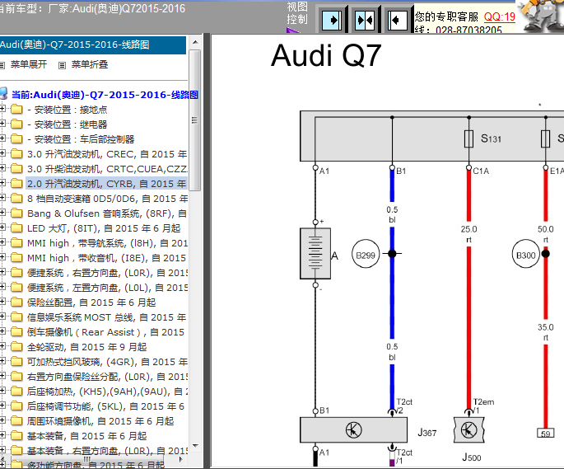Click the Audi Q7 diagram title
Viewport: 564px width, 469px height.
pyautogui.click(x=326, y=55)
